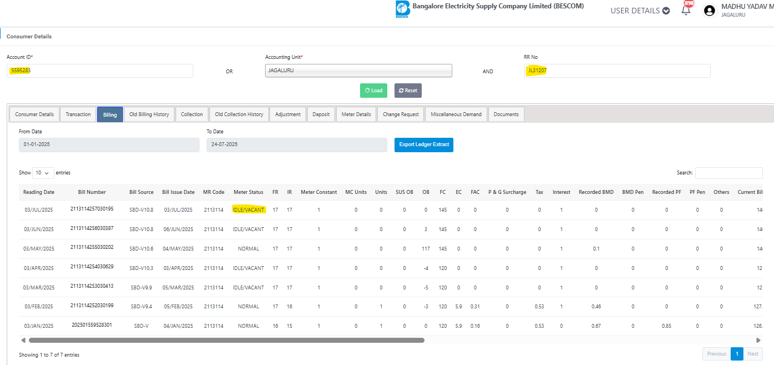Click the table Search box

[729, 173]
